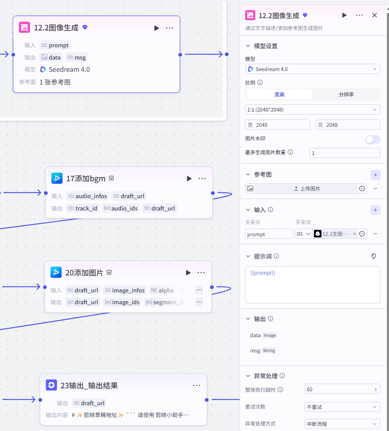The width and height of the screenshot is (389, 431).
Task: Add a new input variable with plus
Action: (375, 210)
